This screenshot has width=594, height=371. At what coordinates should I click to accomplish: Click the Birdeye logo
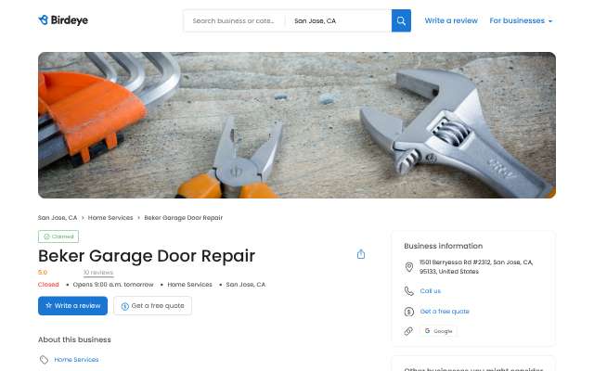point(63,20)
